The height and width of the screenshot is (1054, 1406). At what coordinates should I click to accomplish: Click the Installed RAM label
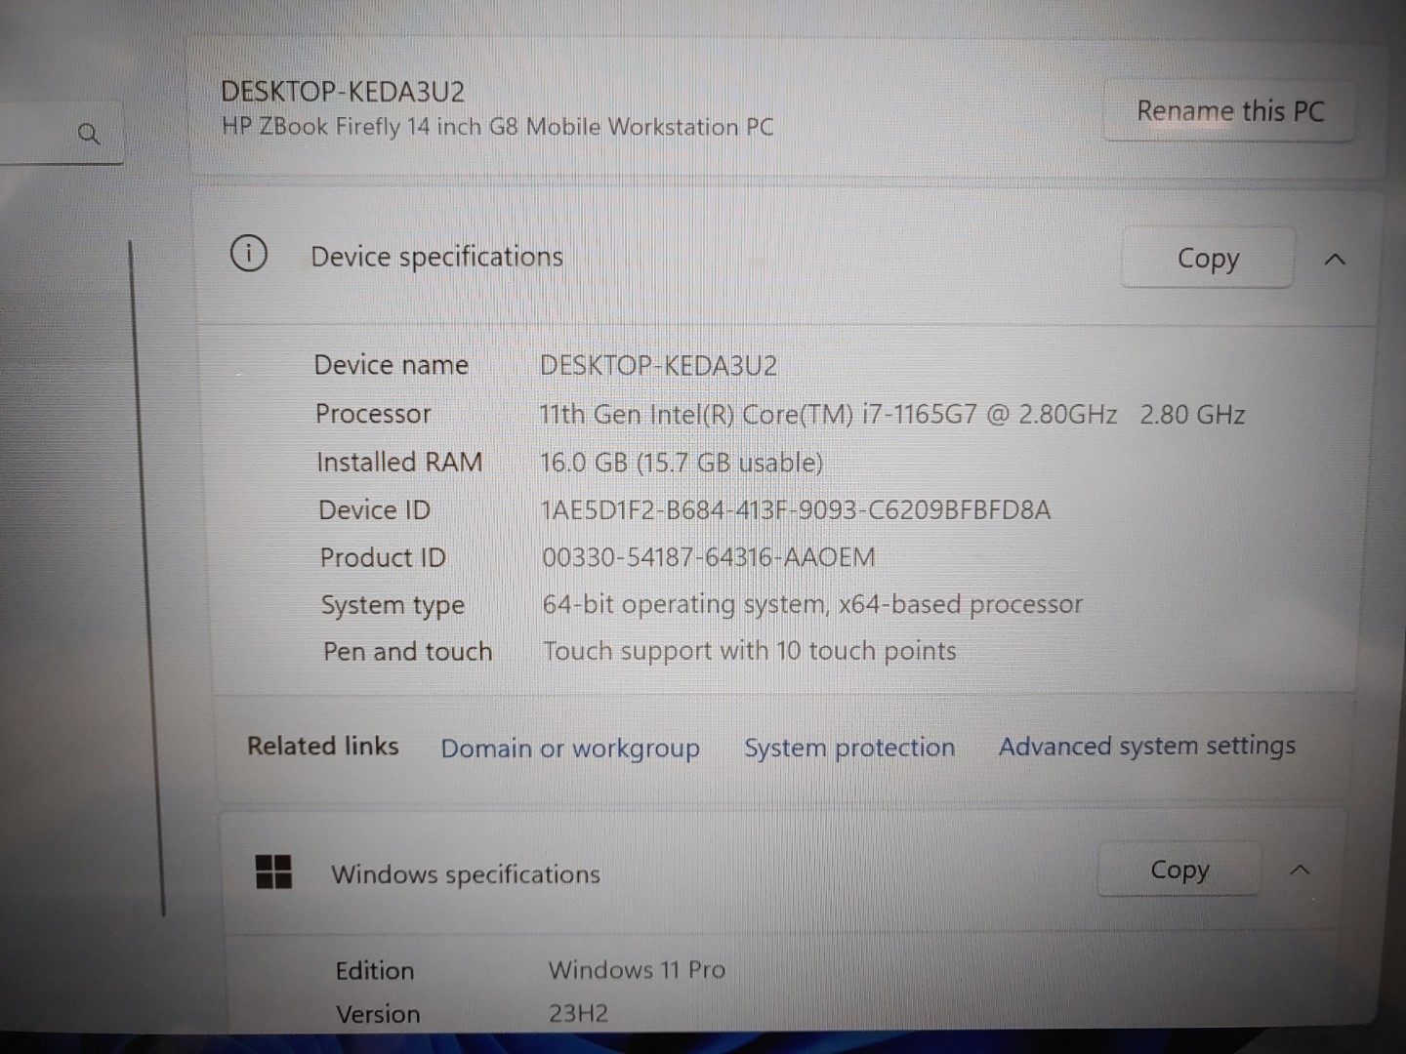click(x=399, y=462)
